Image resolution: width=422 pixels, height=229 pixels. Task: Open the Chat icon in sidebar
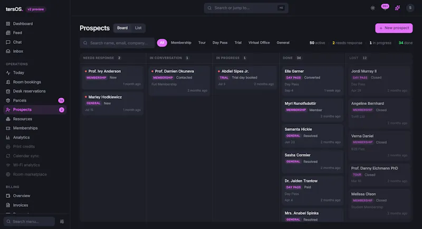click(x=8, y=42)
